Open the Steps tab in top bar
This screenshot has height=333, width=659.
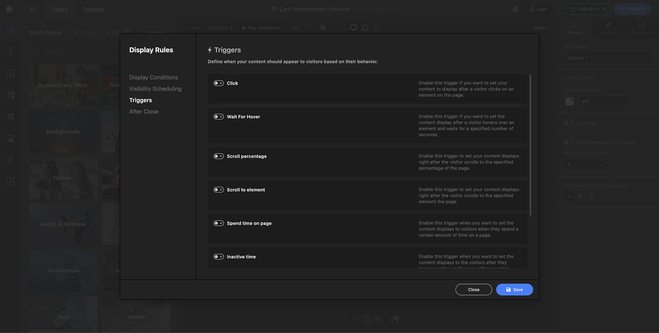[60, 9]
